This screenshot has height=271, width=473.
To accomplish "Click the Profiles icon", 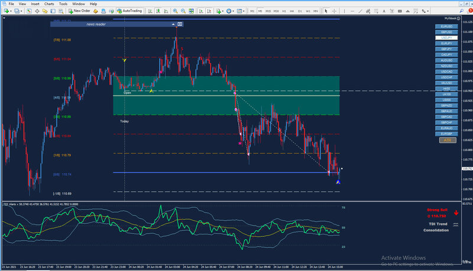I will coord(17,11).
